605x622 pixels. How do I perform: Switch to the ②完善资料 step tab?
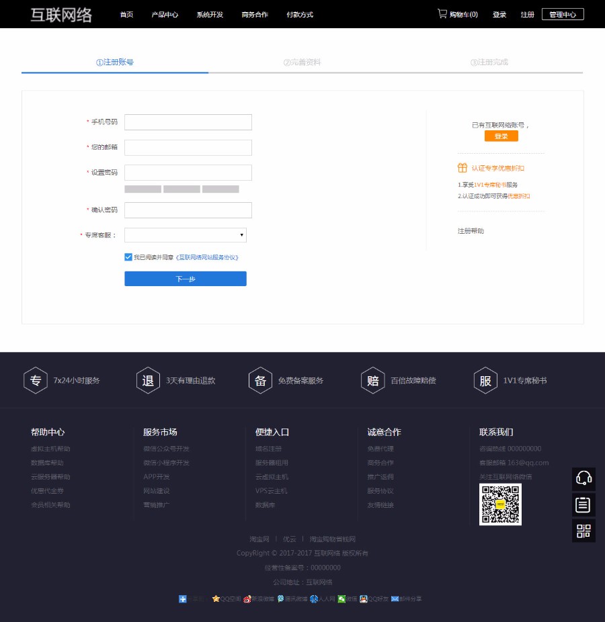pyautogui.click(x=302, y=61)
